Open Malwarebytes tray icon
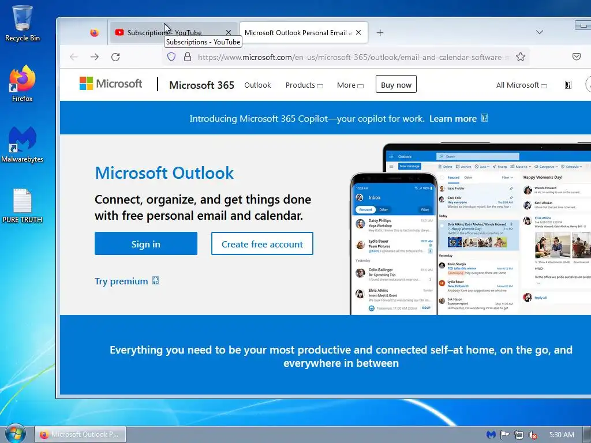The width and height of the screenshot is (591, 443). pyautogui.click(x=491, y=435)
